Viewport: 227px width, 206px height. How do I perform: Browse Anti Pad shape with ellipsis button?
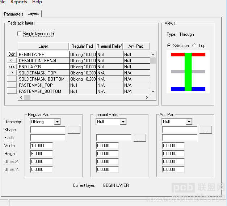click(206, 130)
